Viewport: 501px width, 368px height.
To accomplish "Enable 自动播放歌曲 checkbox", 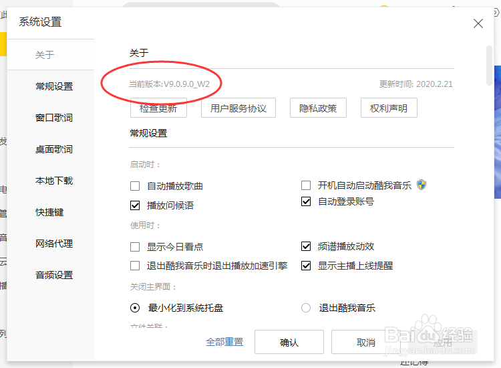I will pos(135,186).
